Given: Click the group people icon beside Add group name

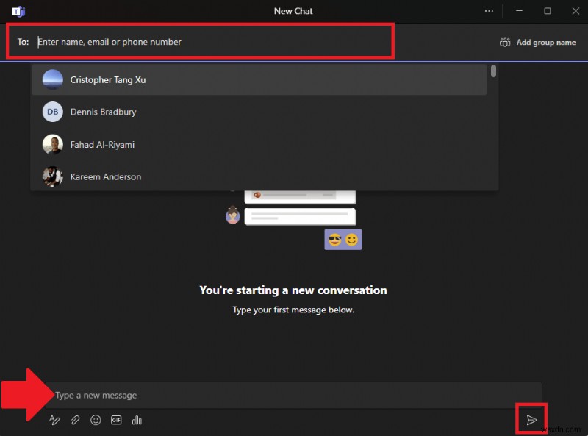Looking at the screenshot, I should 505,42.
